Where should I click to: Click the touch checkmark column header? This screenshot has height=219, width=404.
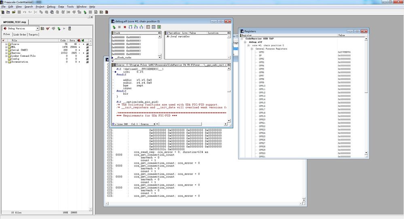pyautogui.click(x=3, y=40)
